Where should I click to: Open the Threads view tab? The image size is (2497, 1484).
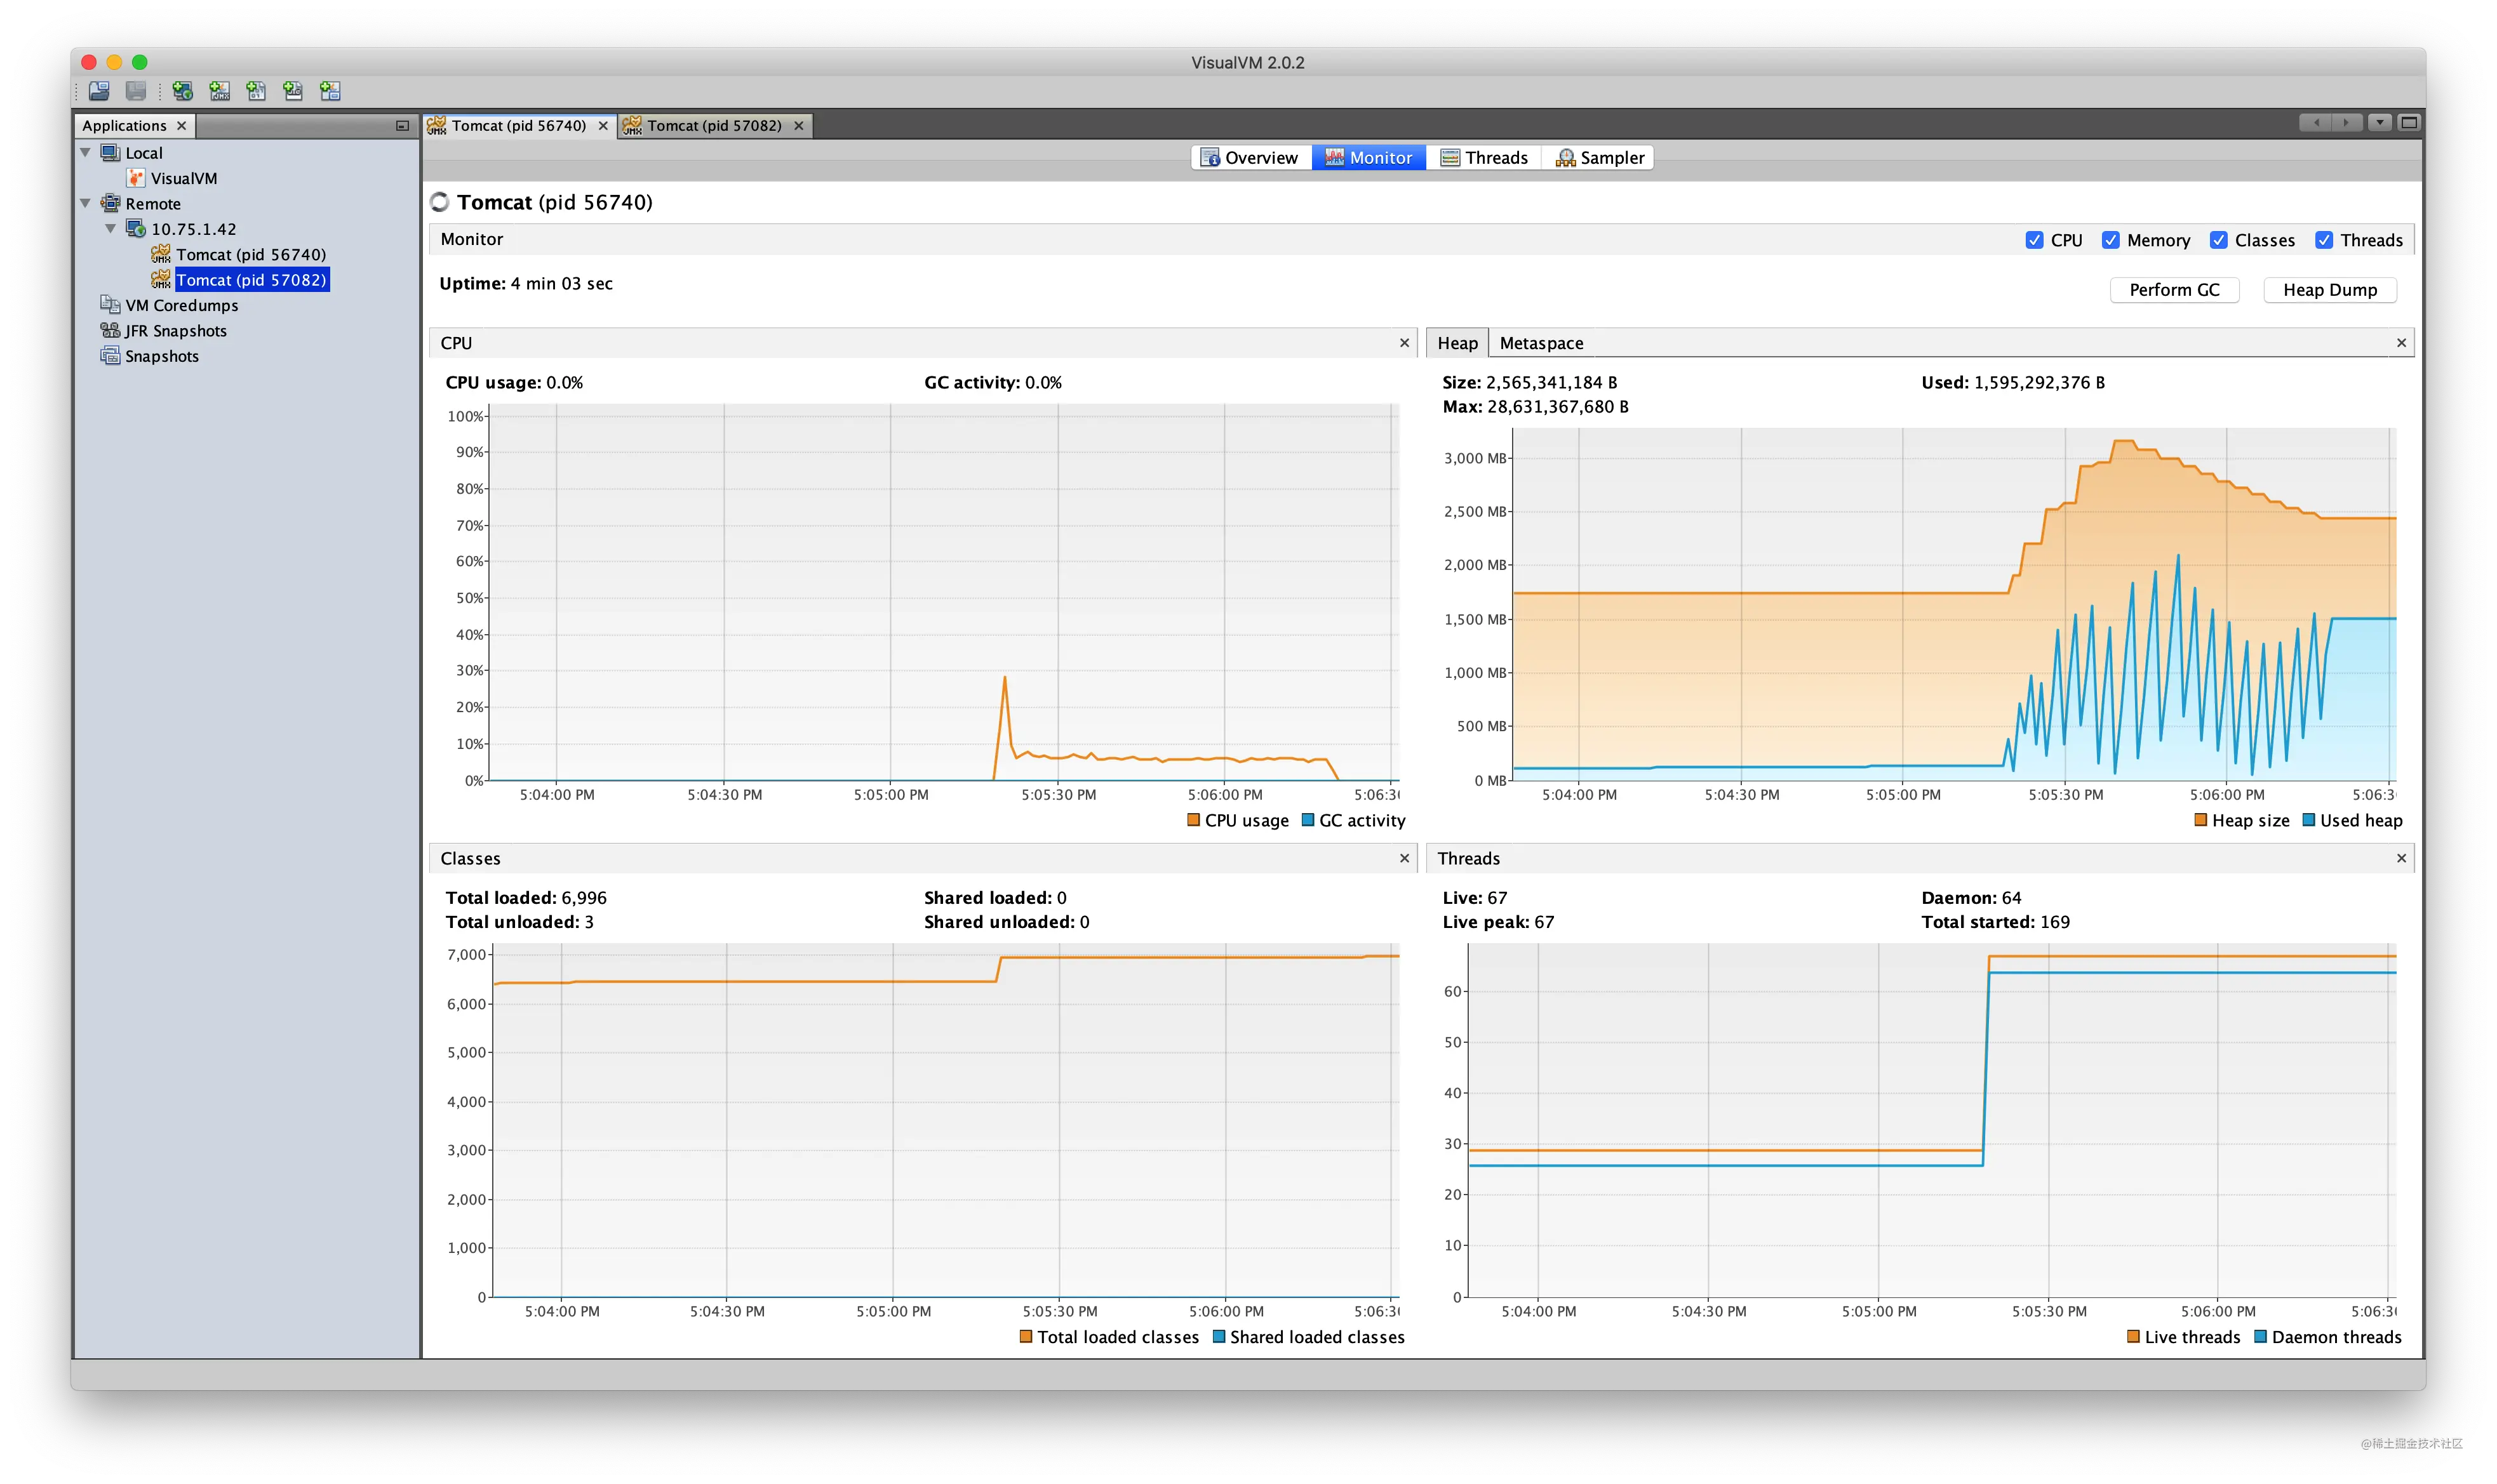coord(1485,158)
